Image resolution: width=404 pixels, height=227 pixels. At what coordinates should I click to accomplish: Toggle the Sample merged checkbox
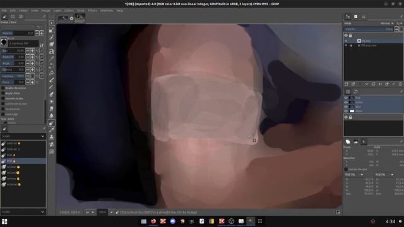[346, 169]
